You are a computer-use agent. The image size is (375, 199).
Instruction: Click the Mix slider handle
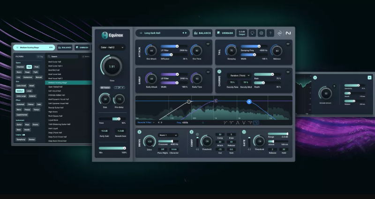point(124,148)
